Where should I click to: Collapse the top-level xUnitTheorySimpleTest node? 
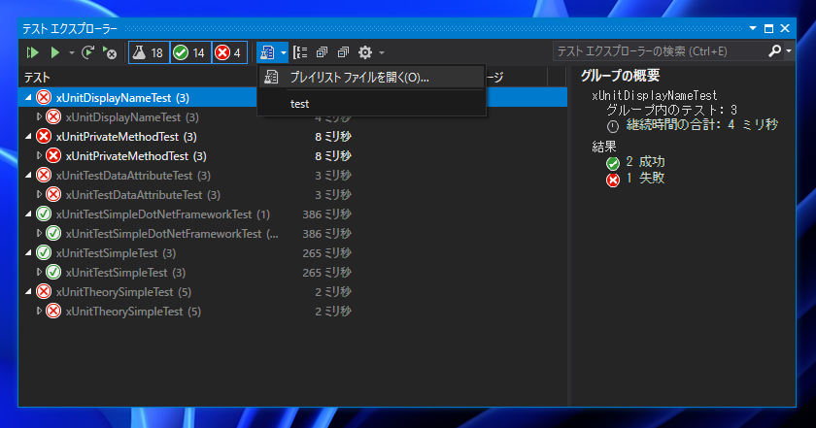click(x=28, y=292)
